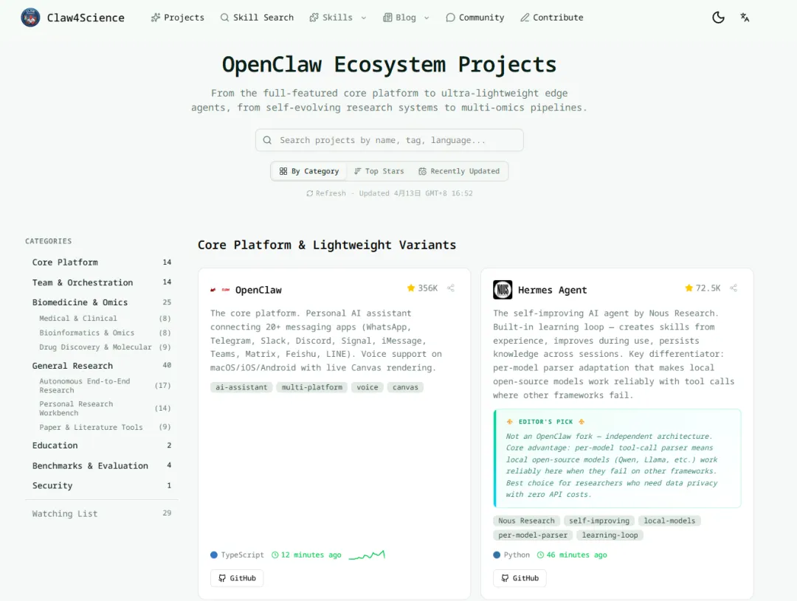
Task: Click the ai-assistant tag
Action: coord(241,387)
